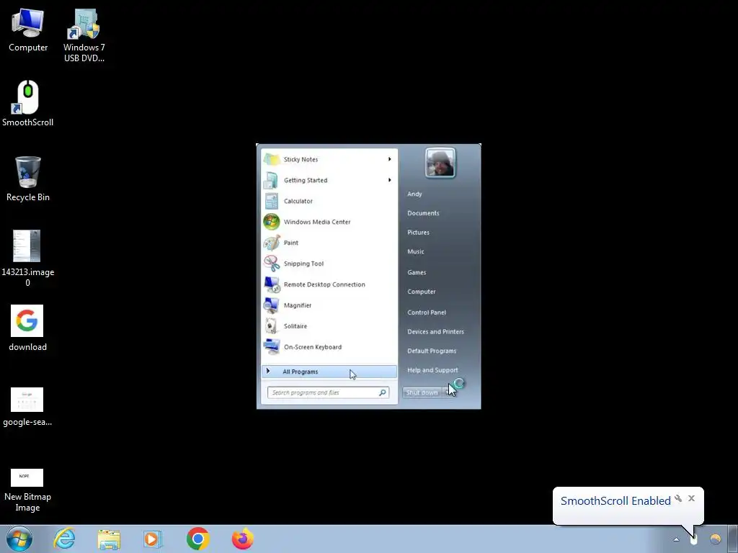Click the search magnifying glass icon
Viewport: 738px width, 553px height.
point(383,392)
